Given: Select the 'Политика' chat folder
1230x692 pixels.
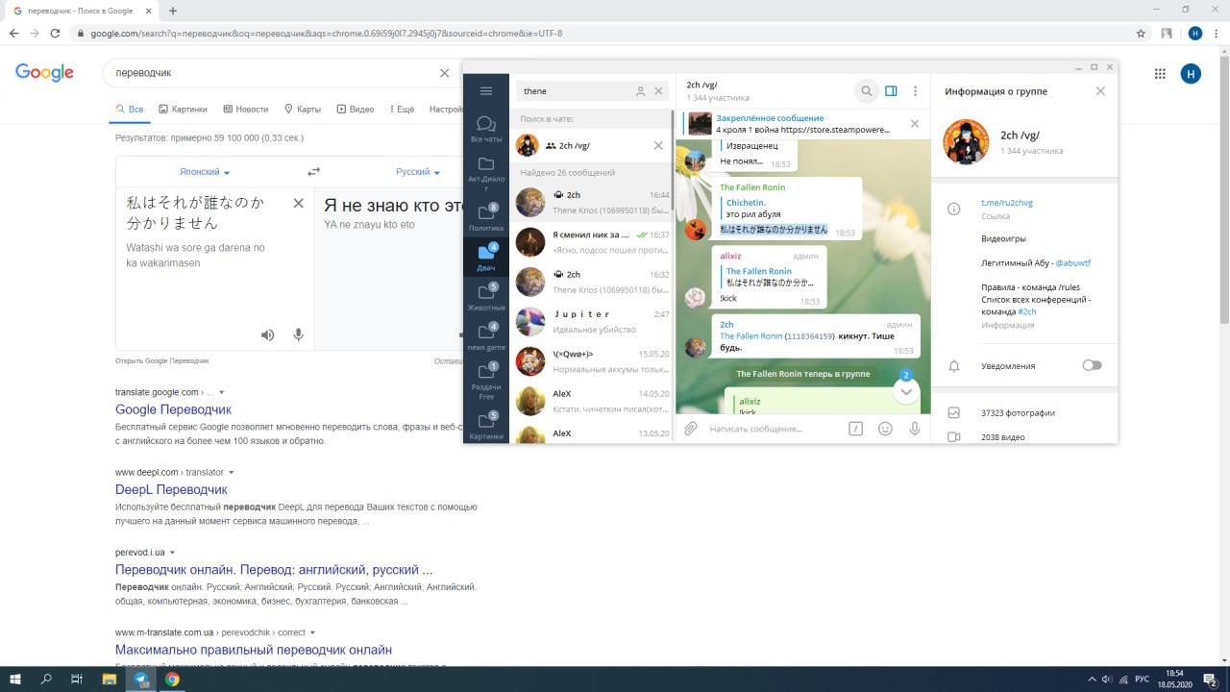Looking at the screenshot, I should coord(486,218).
